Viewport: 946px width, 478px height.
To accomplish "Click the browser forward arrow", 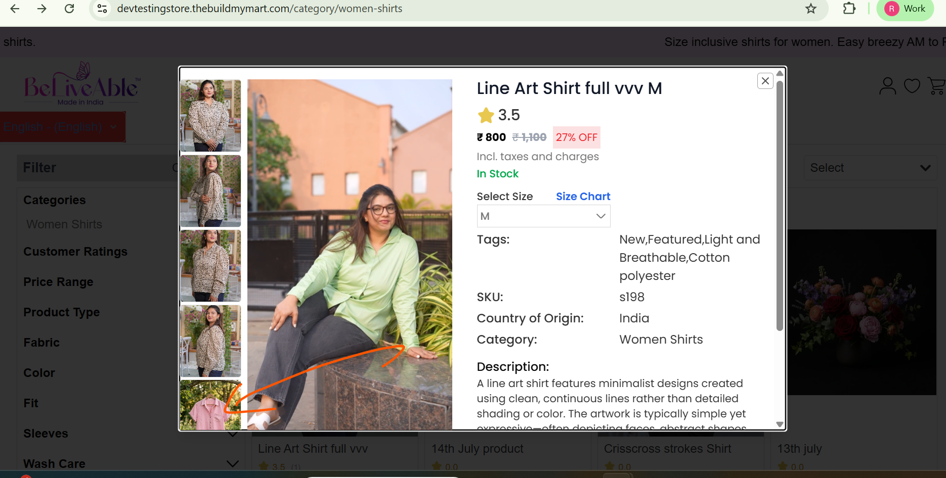I will point(42,9).
